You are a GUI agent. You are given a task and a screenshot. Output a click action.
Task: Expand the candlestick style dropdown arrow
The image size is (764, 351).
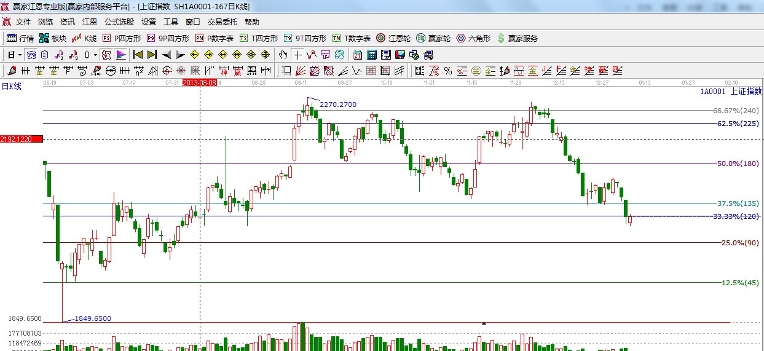pos(95,55)
